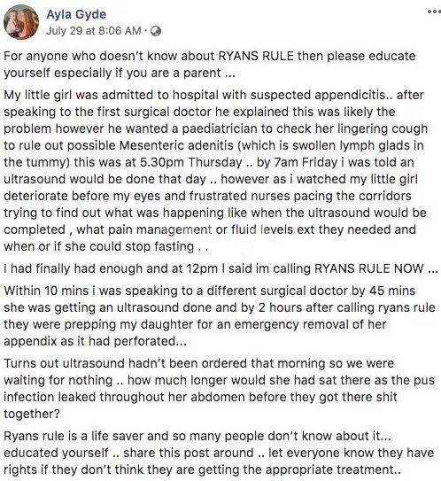Open the post options three-dot menu
Viewport: 441px width, 481px height.
434,12
